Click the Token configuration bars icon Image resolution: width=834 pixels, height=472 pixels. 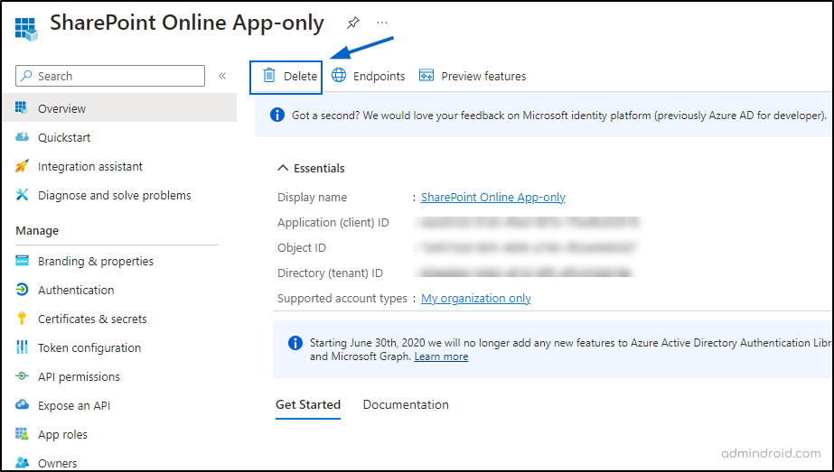[22, 347]
